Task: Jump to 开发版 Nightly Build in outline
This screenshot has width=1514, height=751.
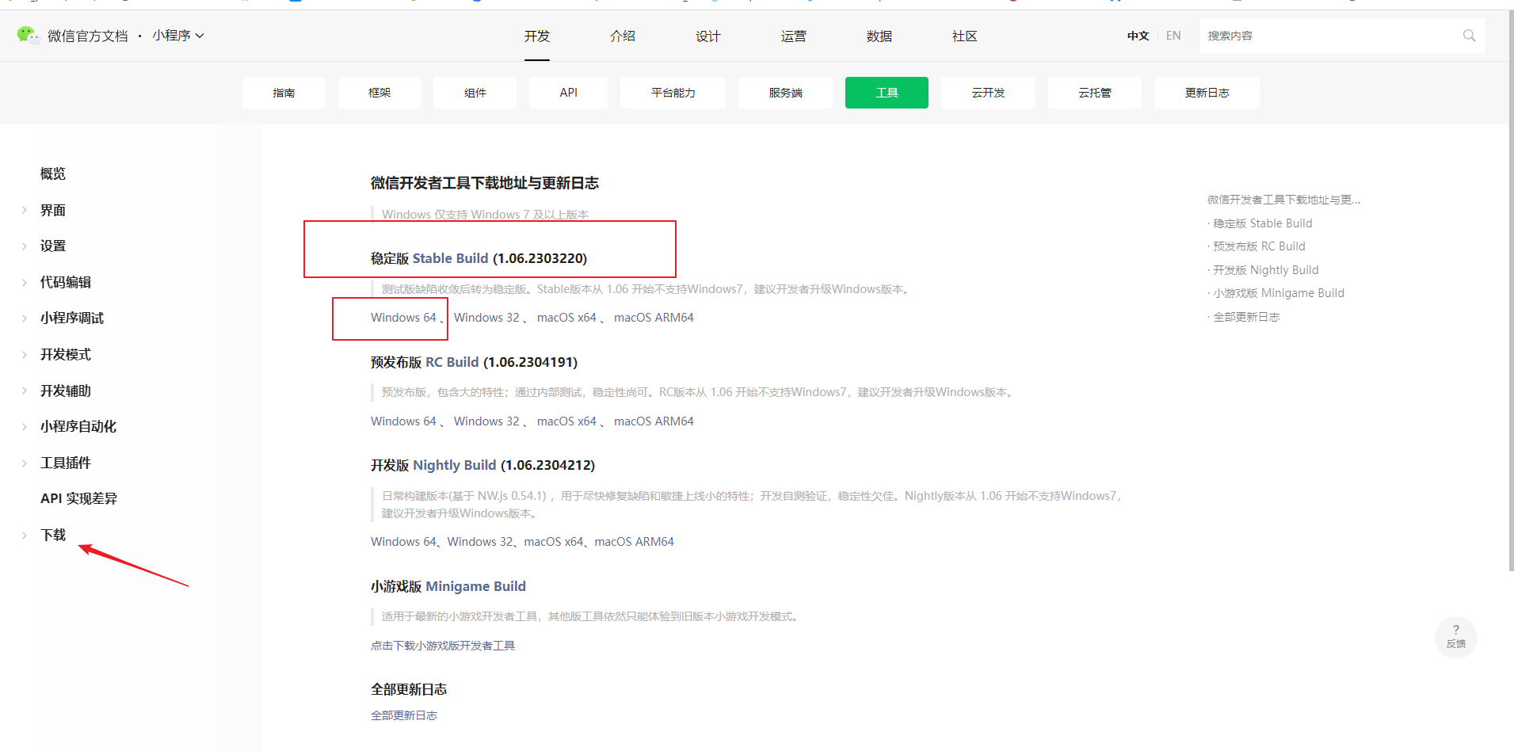Action: click(x=1265, y=270)
